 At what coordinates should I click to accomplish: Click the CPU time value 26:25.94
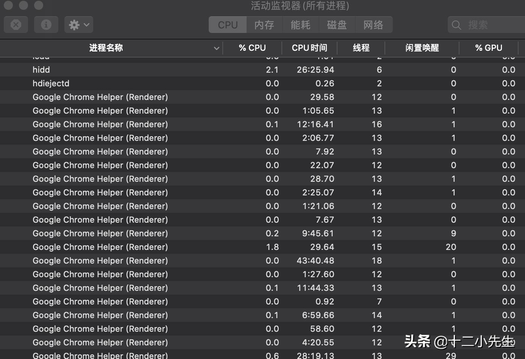[316, 70]
